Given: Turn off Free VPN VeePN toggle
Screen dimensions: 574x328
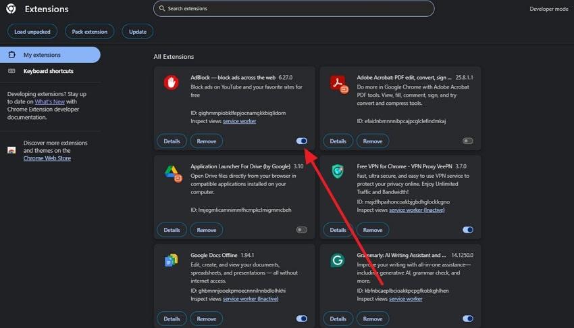Looking at the screenshot, I should pos(468,230).
